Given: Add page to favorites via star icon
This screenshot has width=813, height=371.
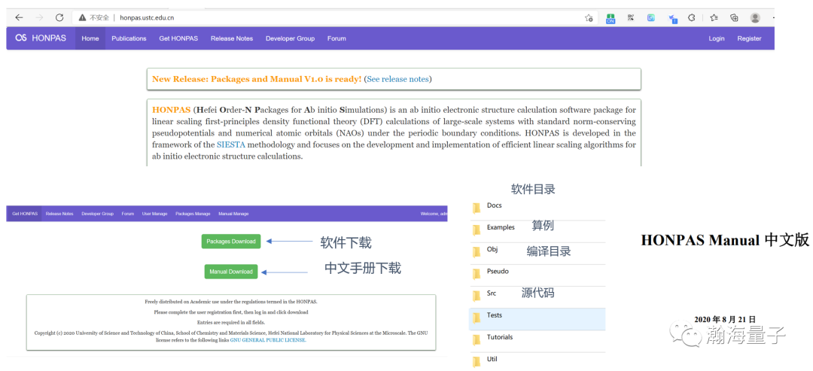Looking at the screenshot, I should [x=589, y=17].
